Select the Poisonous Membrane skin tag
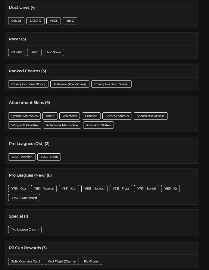 pyautogui.click(x=62, y=125)
